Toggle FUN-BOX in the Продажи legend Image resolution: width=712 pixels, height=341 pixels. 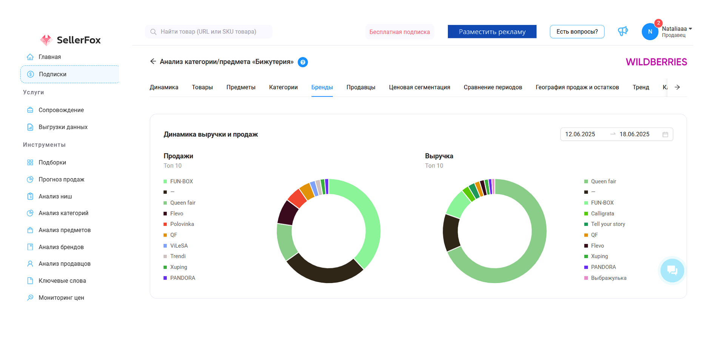178,181
